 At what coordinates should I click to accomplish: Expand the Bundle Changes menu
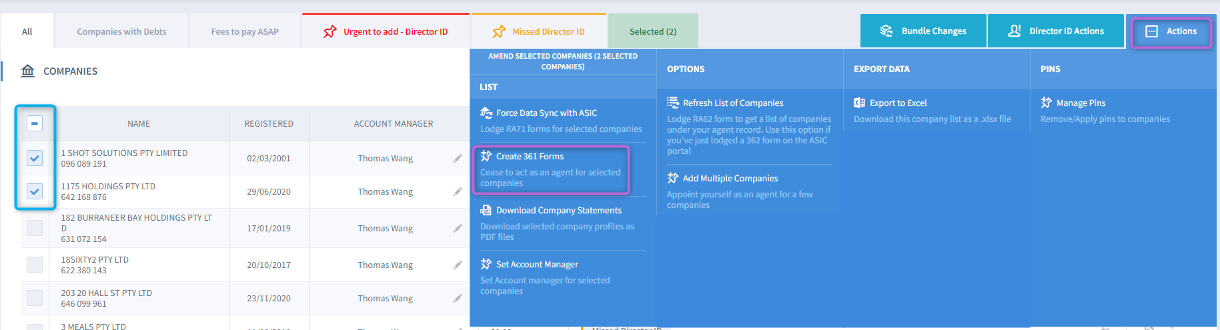pos(923,31)
